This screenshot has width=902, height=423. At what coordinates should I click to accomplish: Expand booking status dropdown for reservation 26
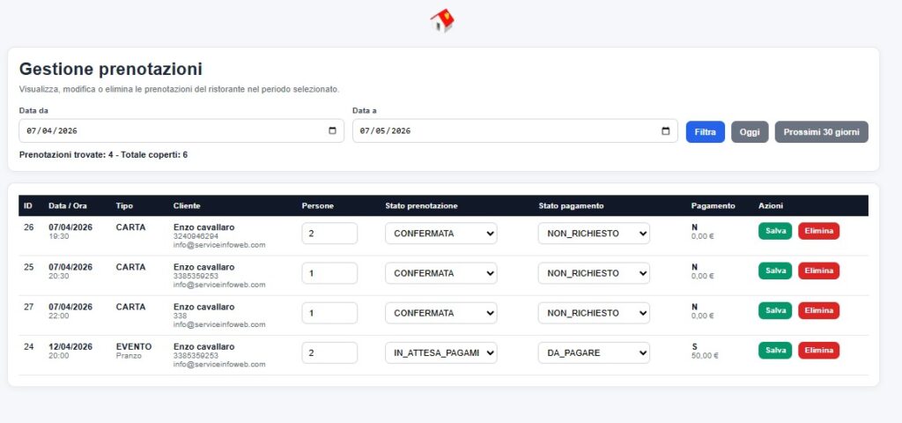pos(440,234)
